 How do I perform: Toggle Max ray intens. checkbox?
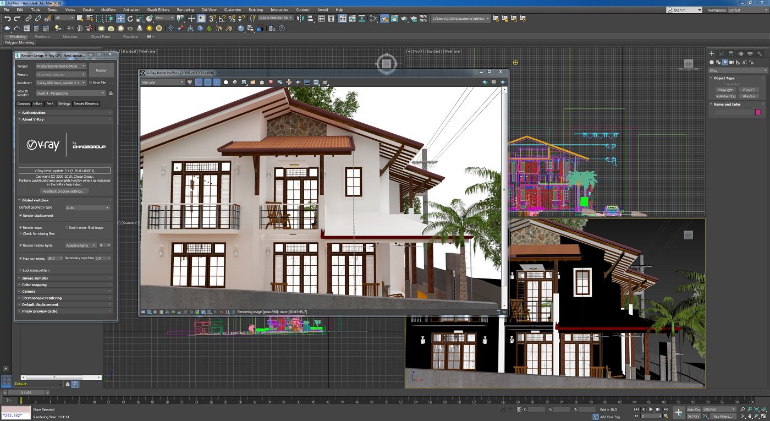(x=20, y=258)
